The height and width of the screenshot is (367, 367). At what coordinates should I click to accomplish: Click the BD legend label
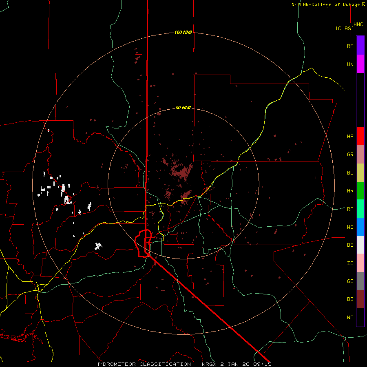350,173
